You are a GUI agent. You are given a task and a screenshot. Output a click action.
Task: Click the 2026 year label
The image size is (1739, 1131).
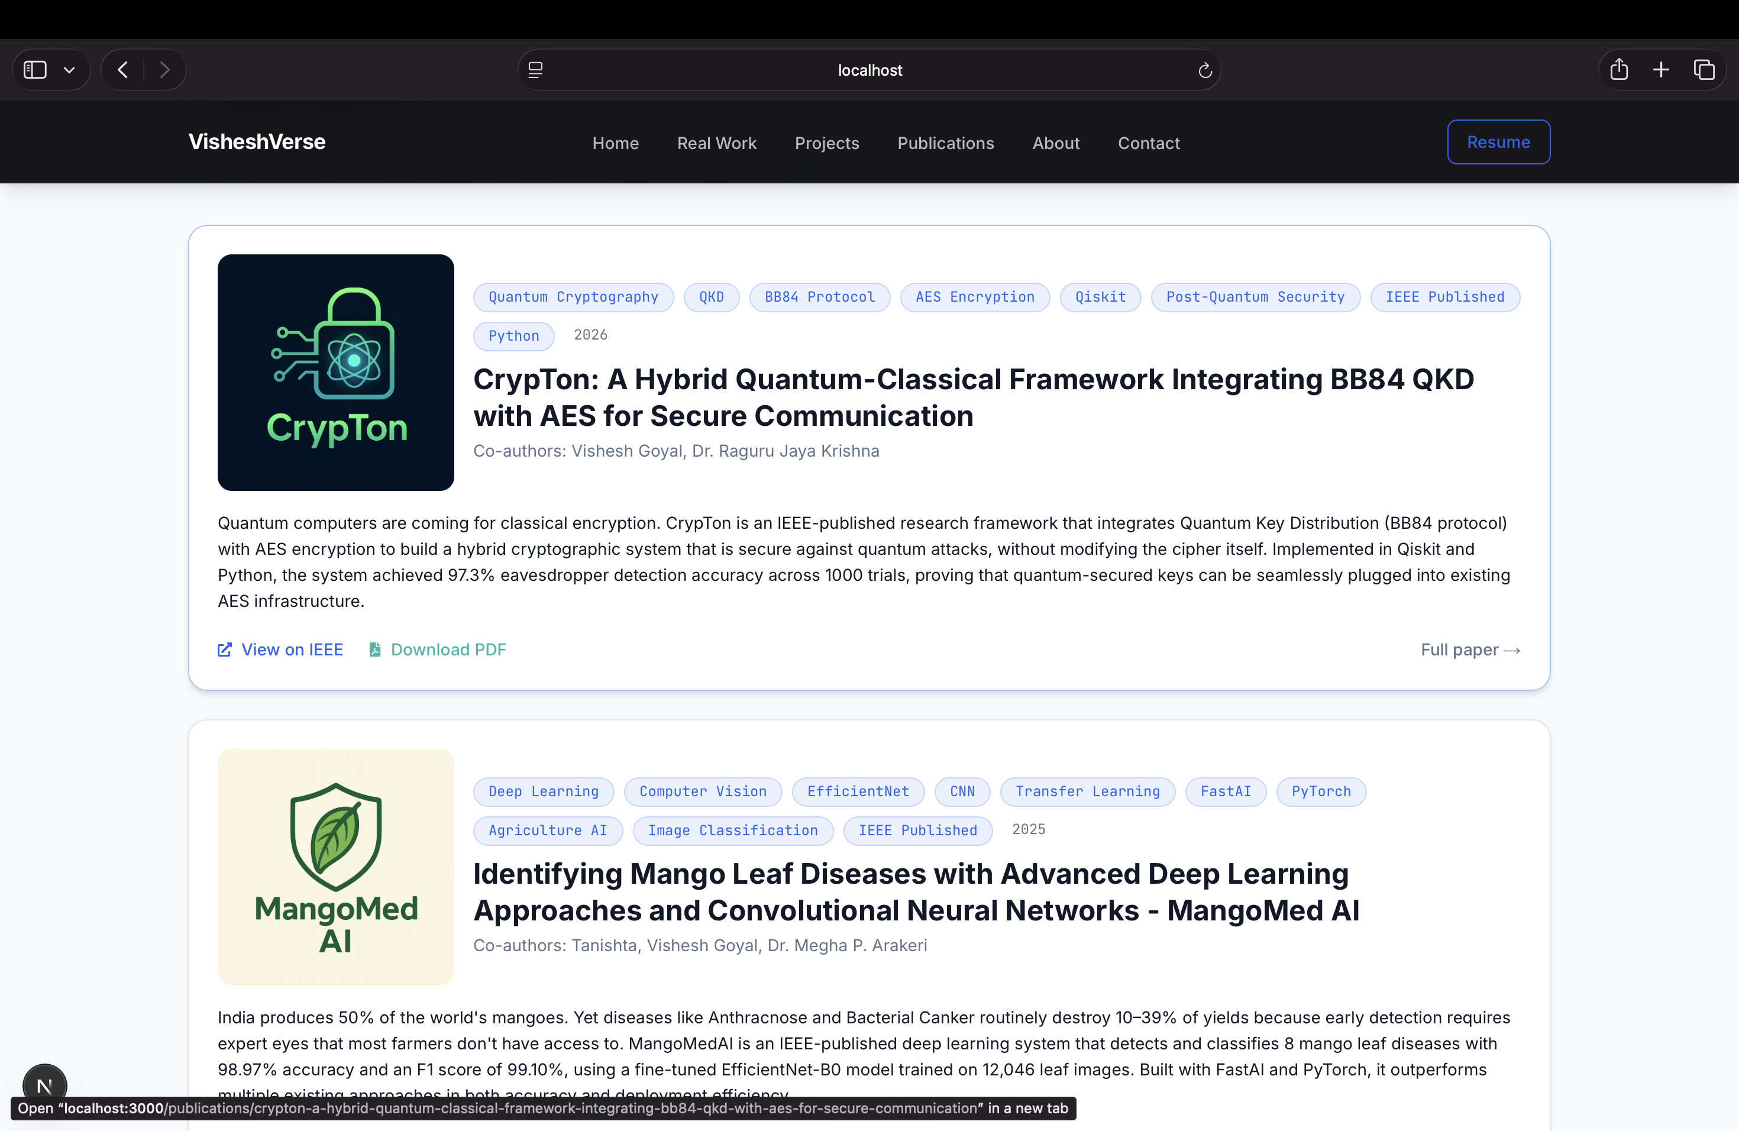[590, 335]
